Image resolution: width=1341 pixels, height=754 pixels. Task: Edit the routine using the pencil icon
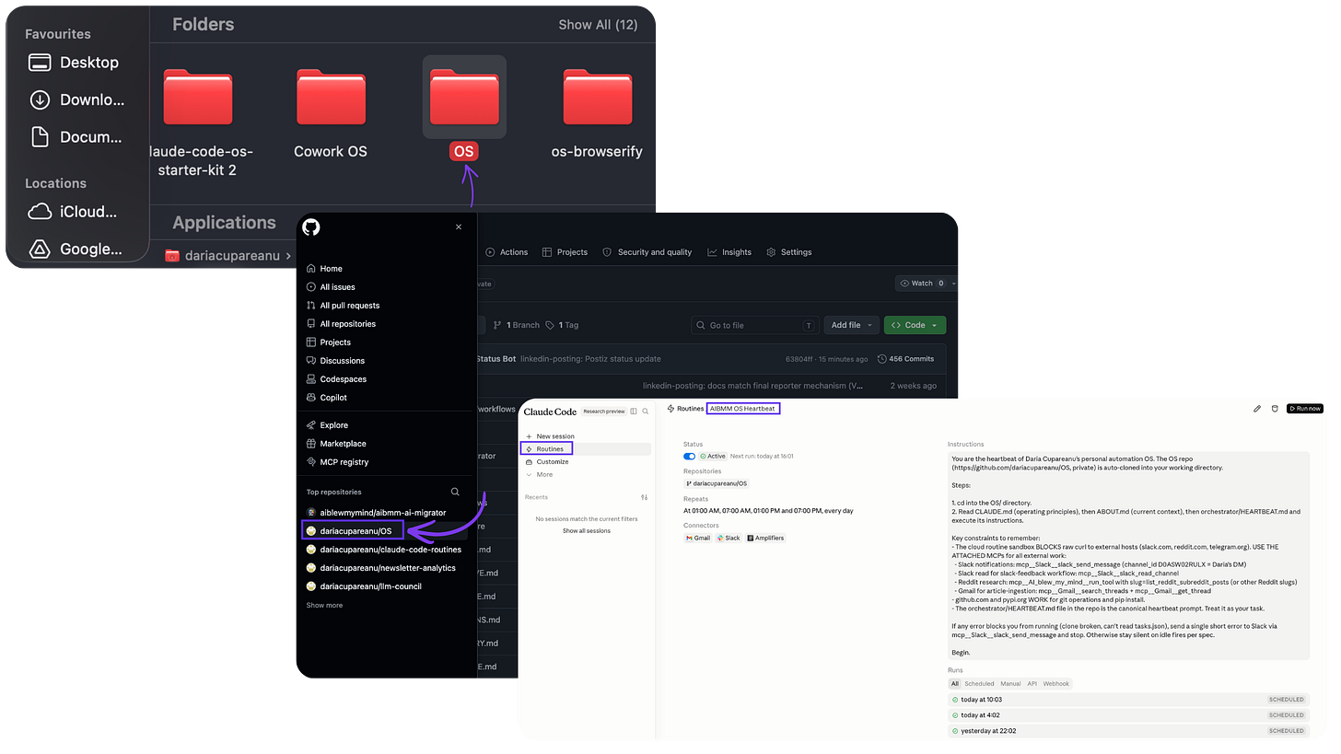click(1257, 409)
